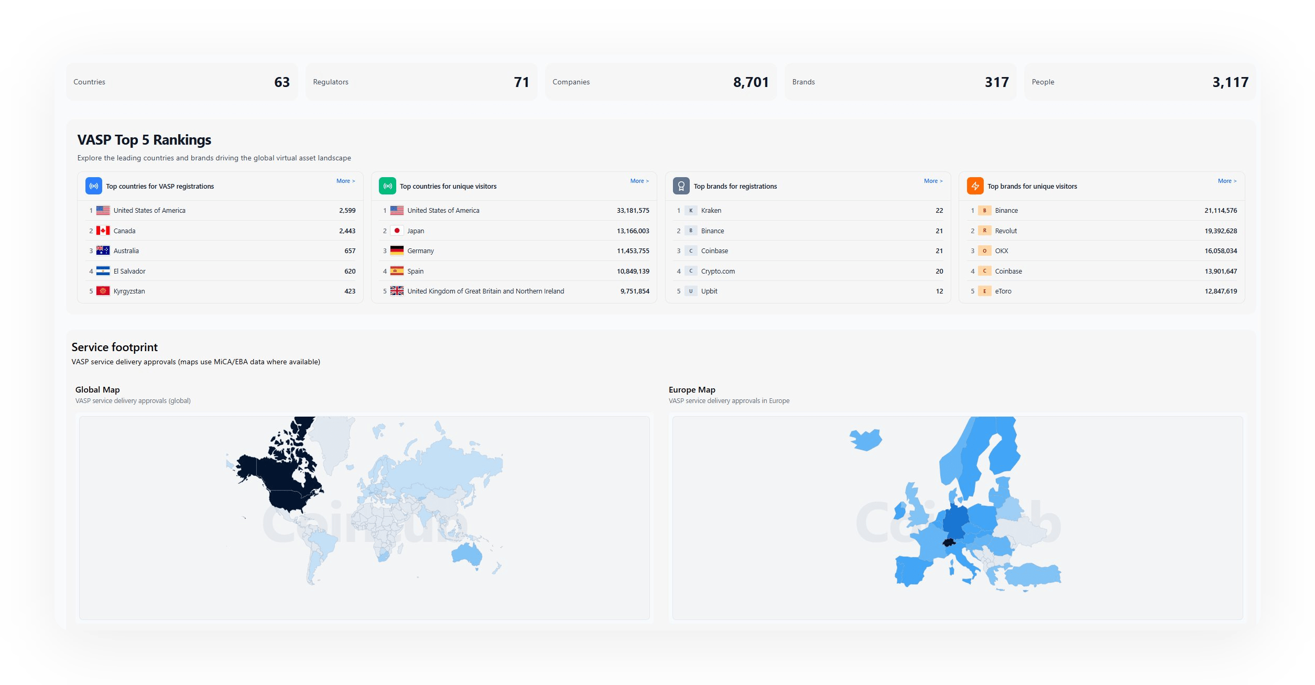
Task: Click the Crypto.com brand name
Action: pos(718,271)
